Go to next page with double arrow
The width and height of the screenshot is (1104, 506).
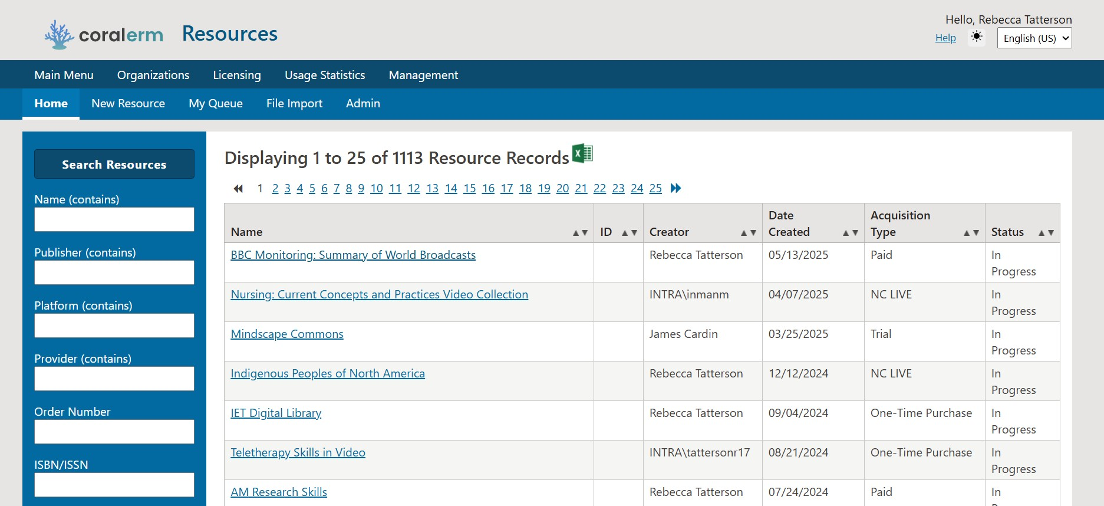675,188
